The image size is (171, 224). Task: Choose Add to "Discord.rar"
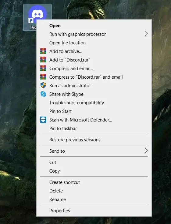[x=94, y=60]
